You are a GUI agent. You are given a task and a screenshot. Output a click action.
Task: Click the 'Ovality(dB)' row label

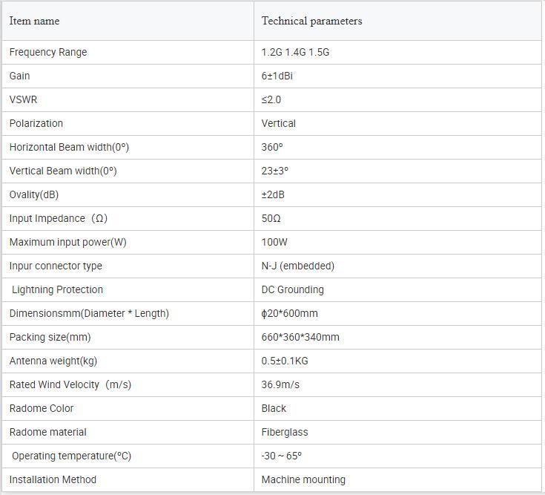[34, 194]
